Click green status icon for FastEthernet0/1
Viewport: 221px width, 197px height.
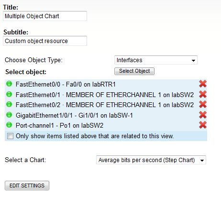(x=9, y=94)
